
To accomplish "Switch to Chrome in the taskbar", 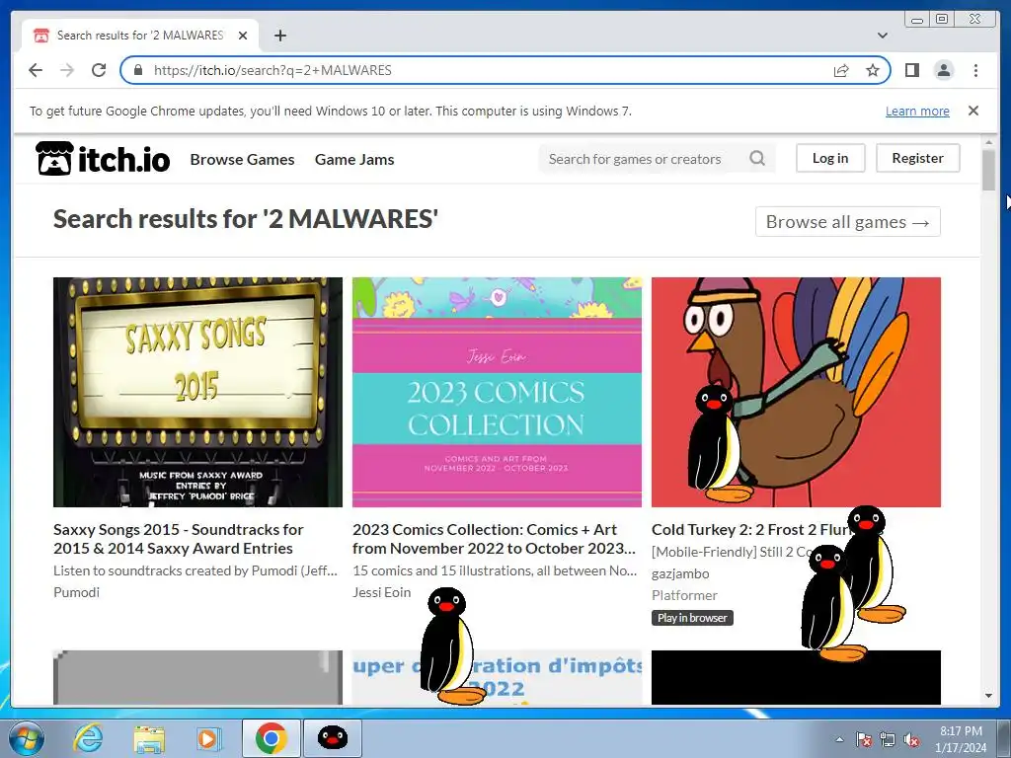I will tap(271, 738).
